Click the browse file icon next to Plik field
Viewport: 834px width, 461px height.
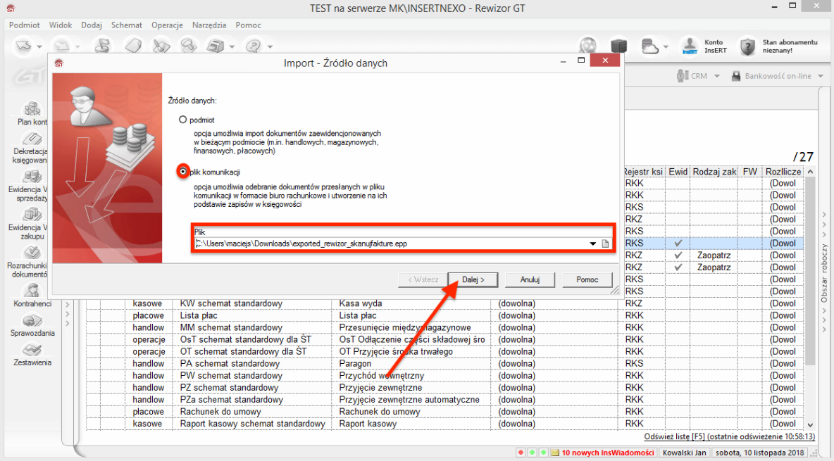(604, 244)
